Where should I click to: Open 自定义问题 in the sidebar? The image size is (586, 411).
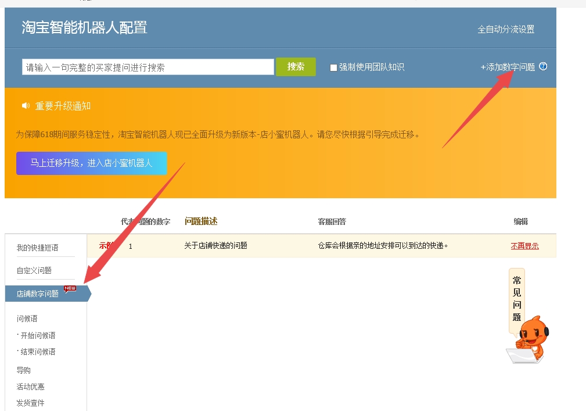[x=34, y=270]
